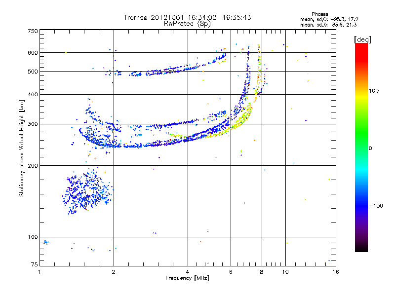Click 'mean, sd,O: -95.3, 17.2' text
Screen dimensions: 395x296
(x=329, y=19)
